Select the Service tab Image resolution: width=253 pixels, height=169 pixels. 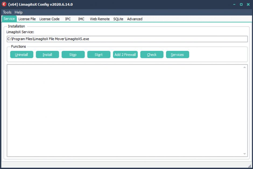9,19
